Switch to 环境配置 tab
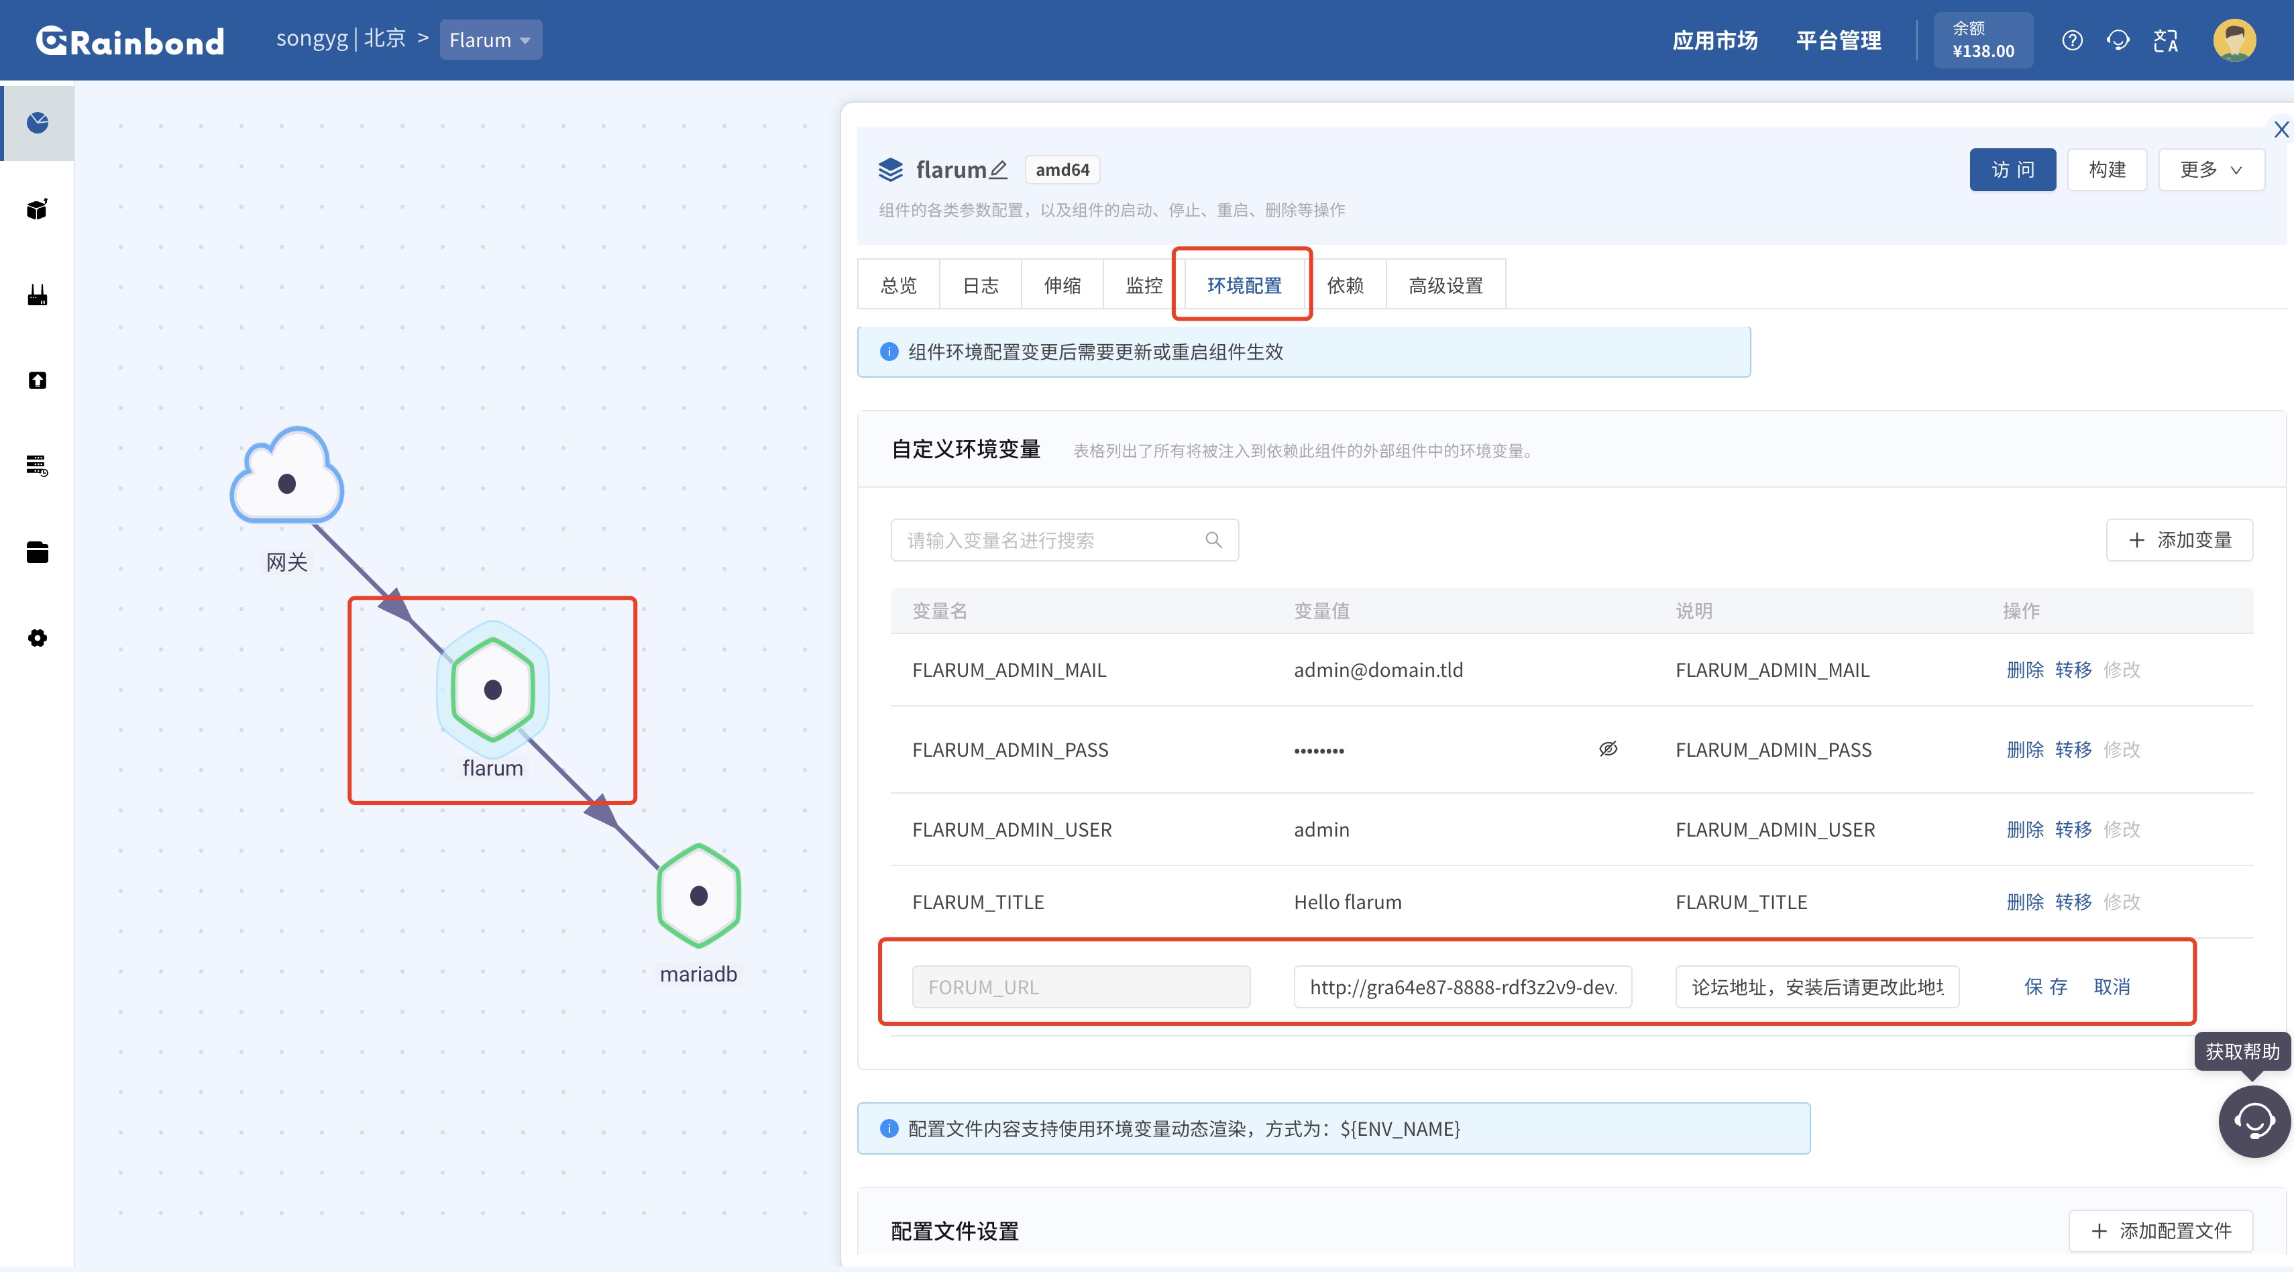The height and width of the screenshot is (1272, 2294). pyautogui.click(x=1244, y=284)
